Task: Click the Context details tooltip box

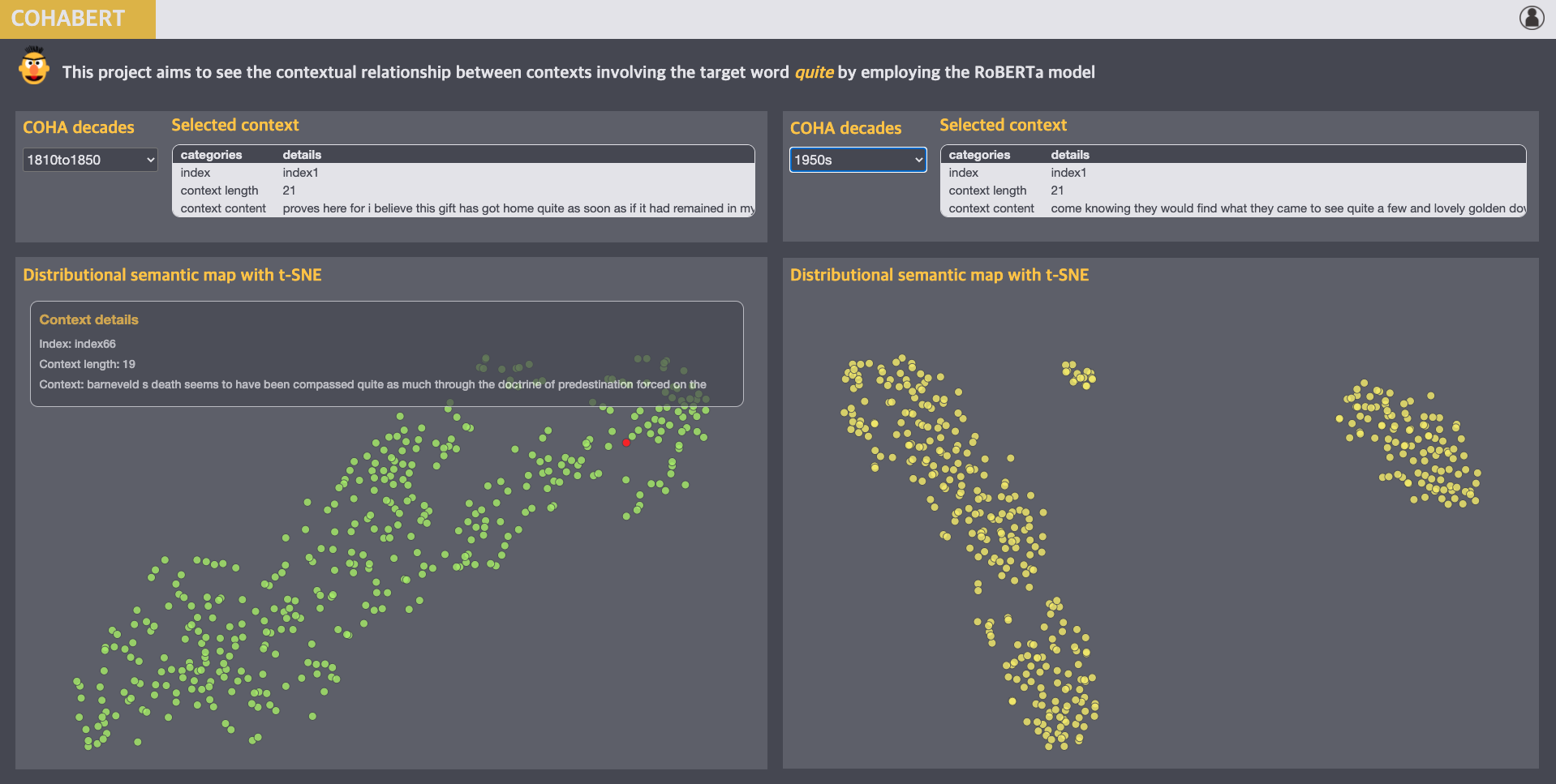Action: point(386,353)
